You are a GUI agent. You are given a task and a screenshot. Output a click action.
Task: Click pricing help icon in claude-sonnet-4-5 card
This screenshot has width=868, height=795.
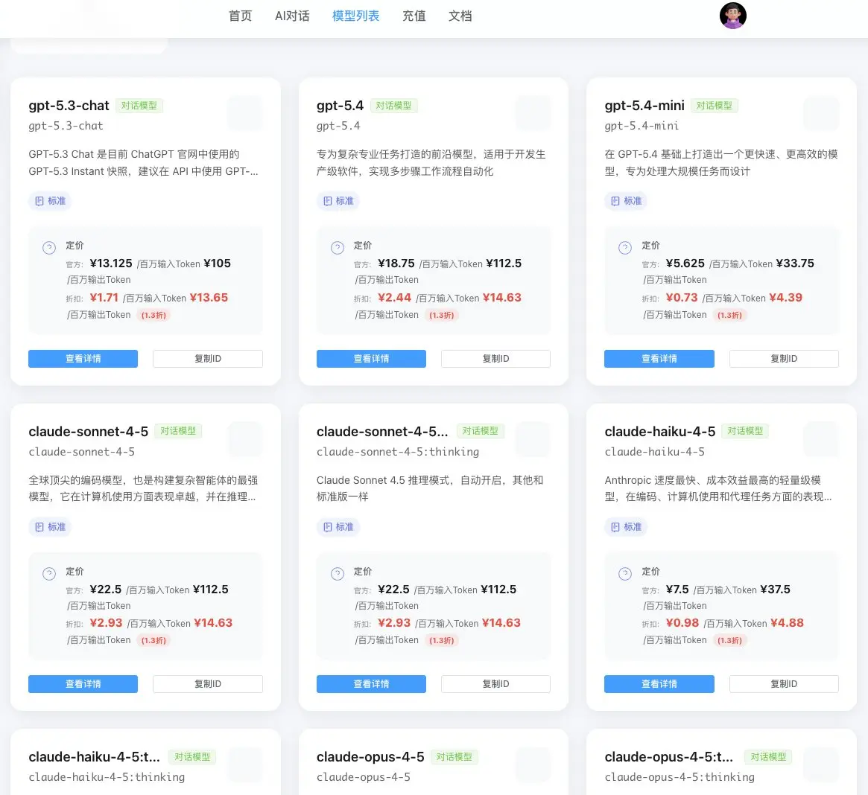coord(49,574)
